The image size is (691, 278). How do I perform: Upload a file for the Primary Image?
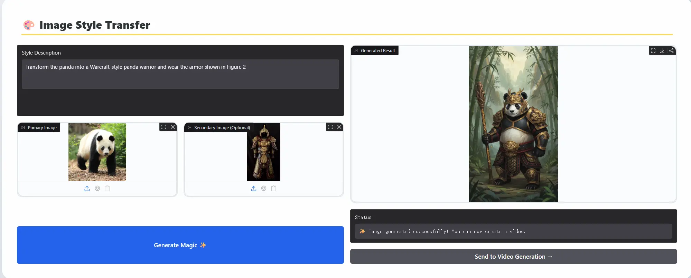pos(87,189)
